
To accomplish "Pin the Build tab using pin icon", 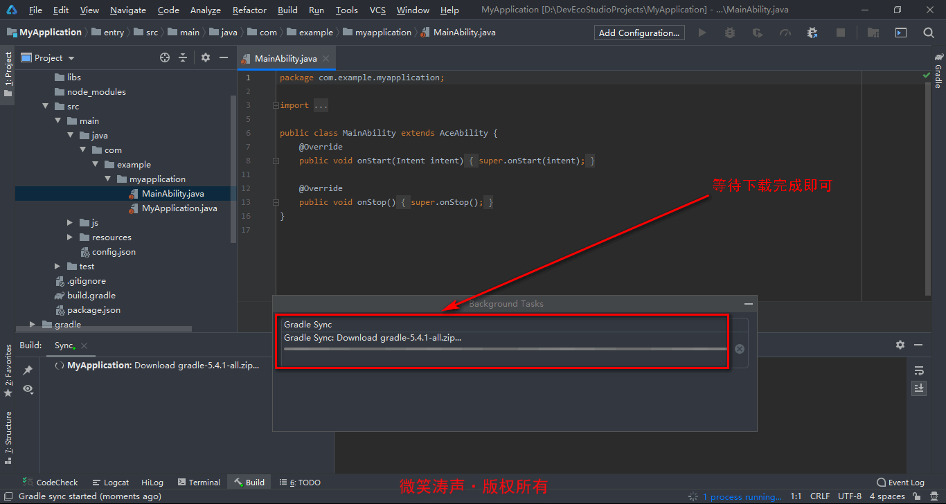I will [x=28, y=370].
